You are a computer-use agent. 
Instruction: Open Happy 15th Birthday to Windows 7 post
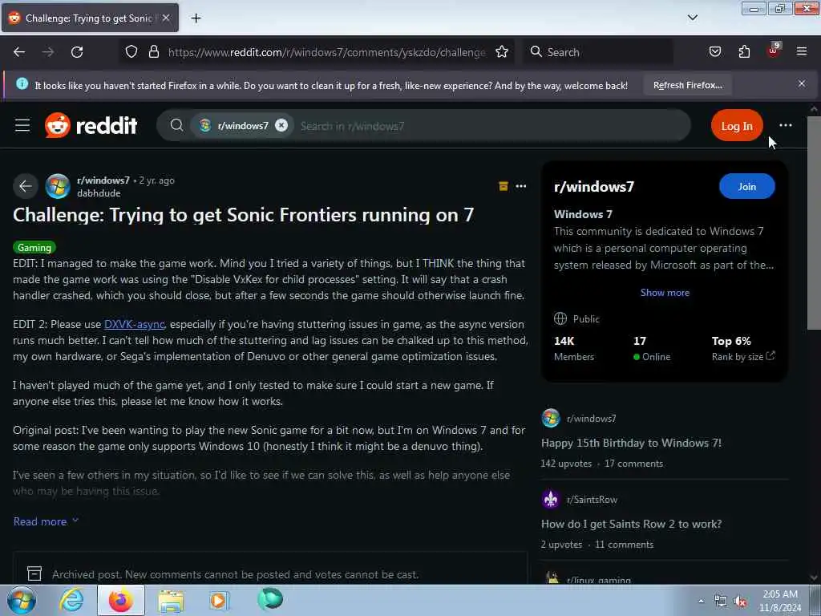pyautogui.click(x=631, y=443)
